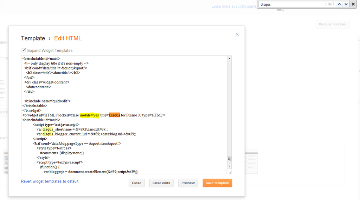
Task: Click the Backup / Restore button
Action: coord(333,24)
